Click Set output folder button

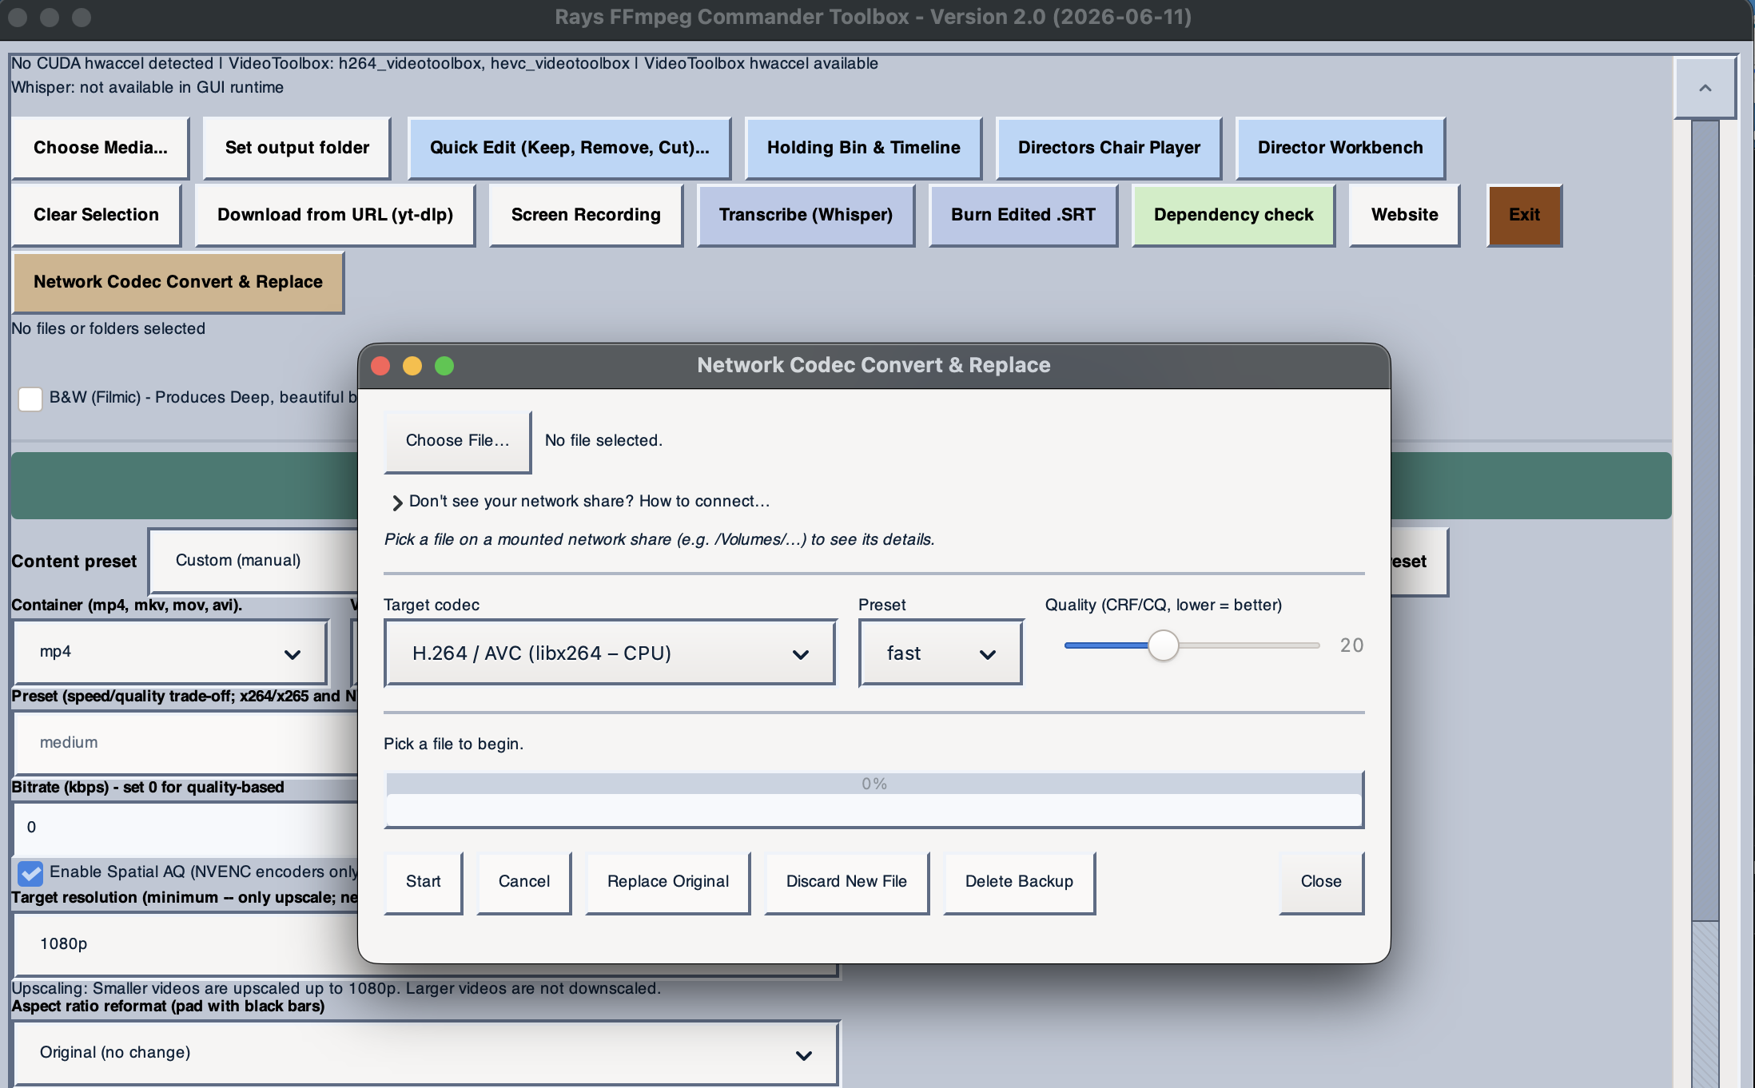[297, 148]
